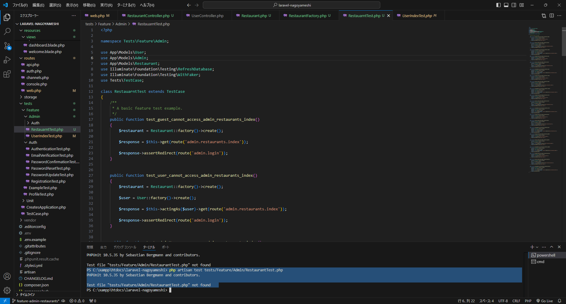Open the Extensions view

tap(7, 74)
